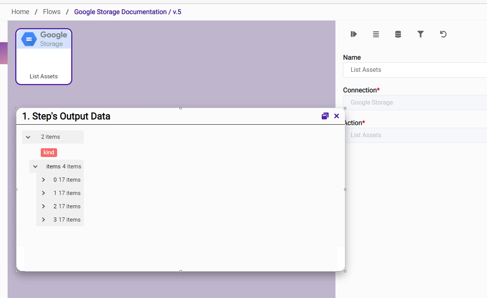The image size is (487, 298).
Task: Click the pop-out window icon in output panel
Action: 325,116
